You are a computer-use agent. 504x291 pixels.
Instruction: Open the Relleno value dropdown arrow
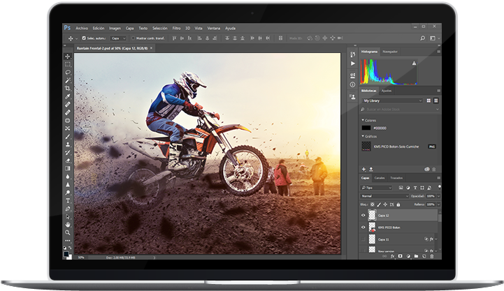pyautogui.click(x=438, y=204)
